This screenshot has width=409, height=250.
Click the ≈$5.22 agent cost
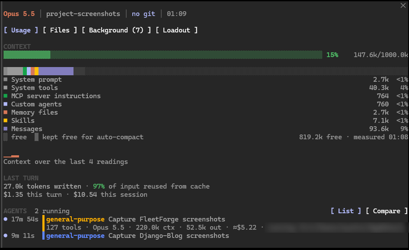click(x=245, y=228)
